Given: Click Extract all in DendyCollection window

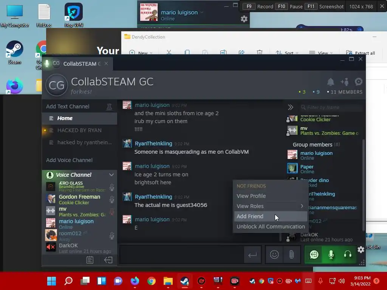Looking at the screenshot, I should (x=360, y=52).
